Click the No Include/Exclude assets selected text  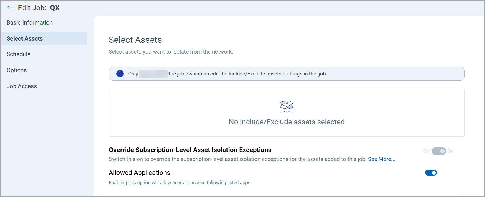pyautogui.click(x=286, y=122)
